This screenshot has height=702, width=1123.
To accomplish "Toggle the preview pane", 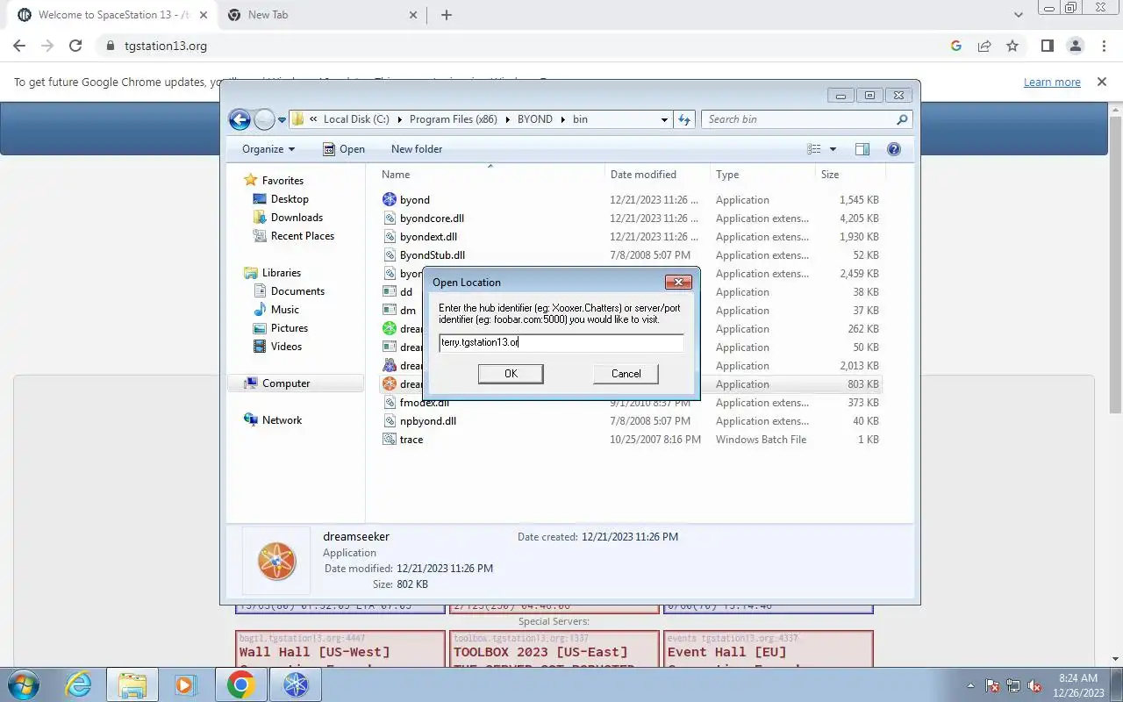I will tap(862, 149).
